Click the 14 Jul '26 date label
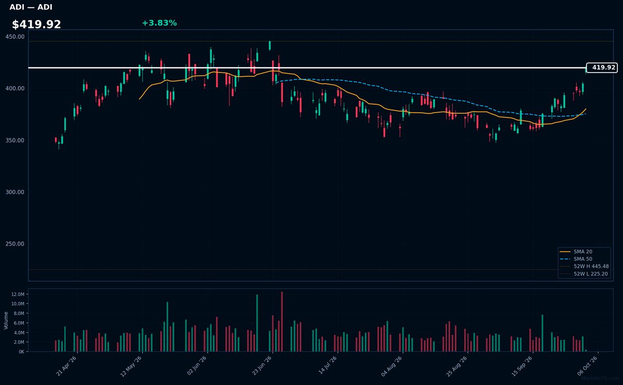The image size is (623, 385). (328, 365)
